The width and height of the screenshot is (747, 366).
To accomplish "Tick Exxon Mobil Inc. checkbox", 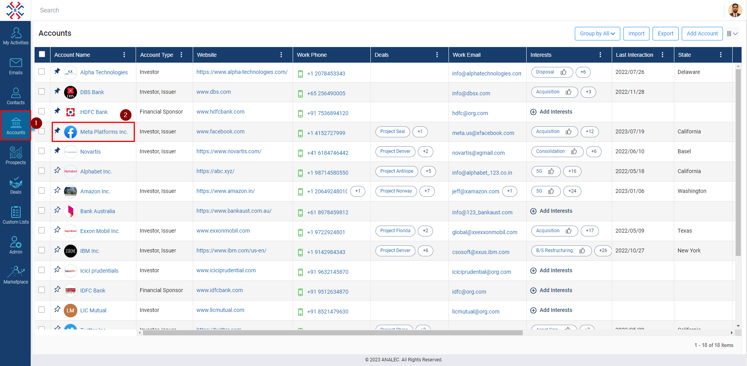I will coord(42,230).
